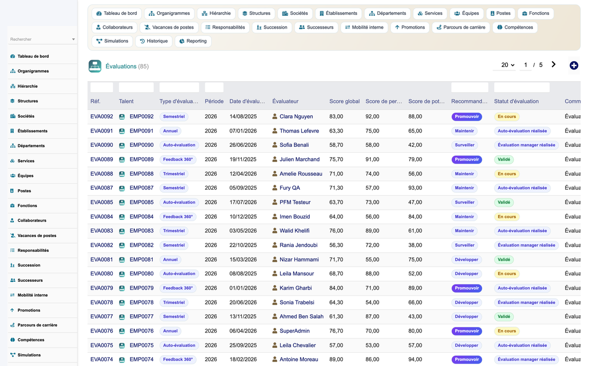The height and width of the screenshot is (366, 591).
Task: Open the Parcours de carrière top tab
Action: (460, 27)
